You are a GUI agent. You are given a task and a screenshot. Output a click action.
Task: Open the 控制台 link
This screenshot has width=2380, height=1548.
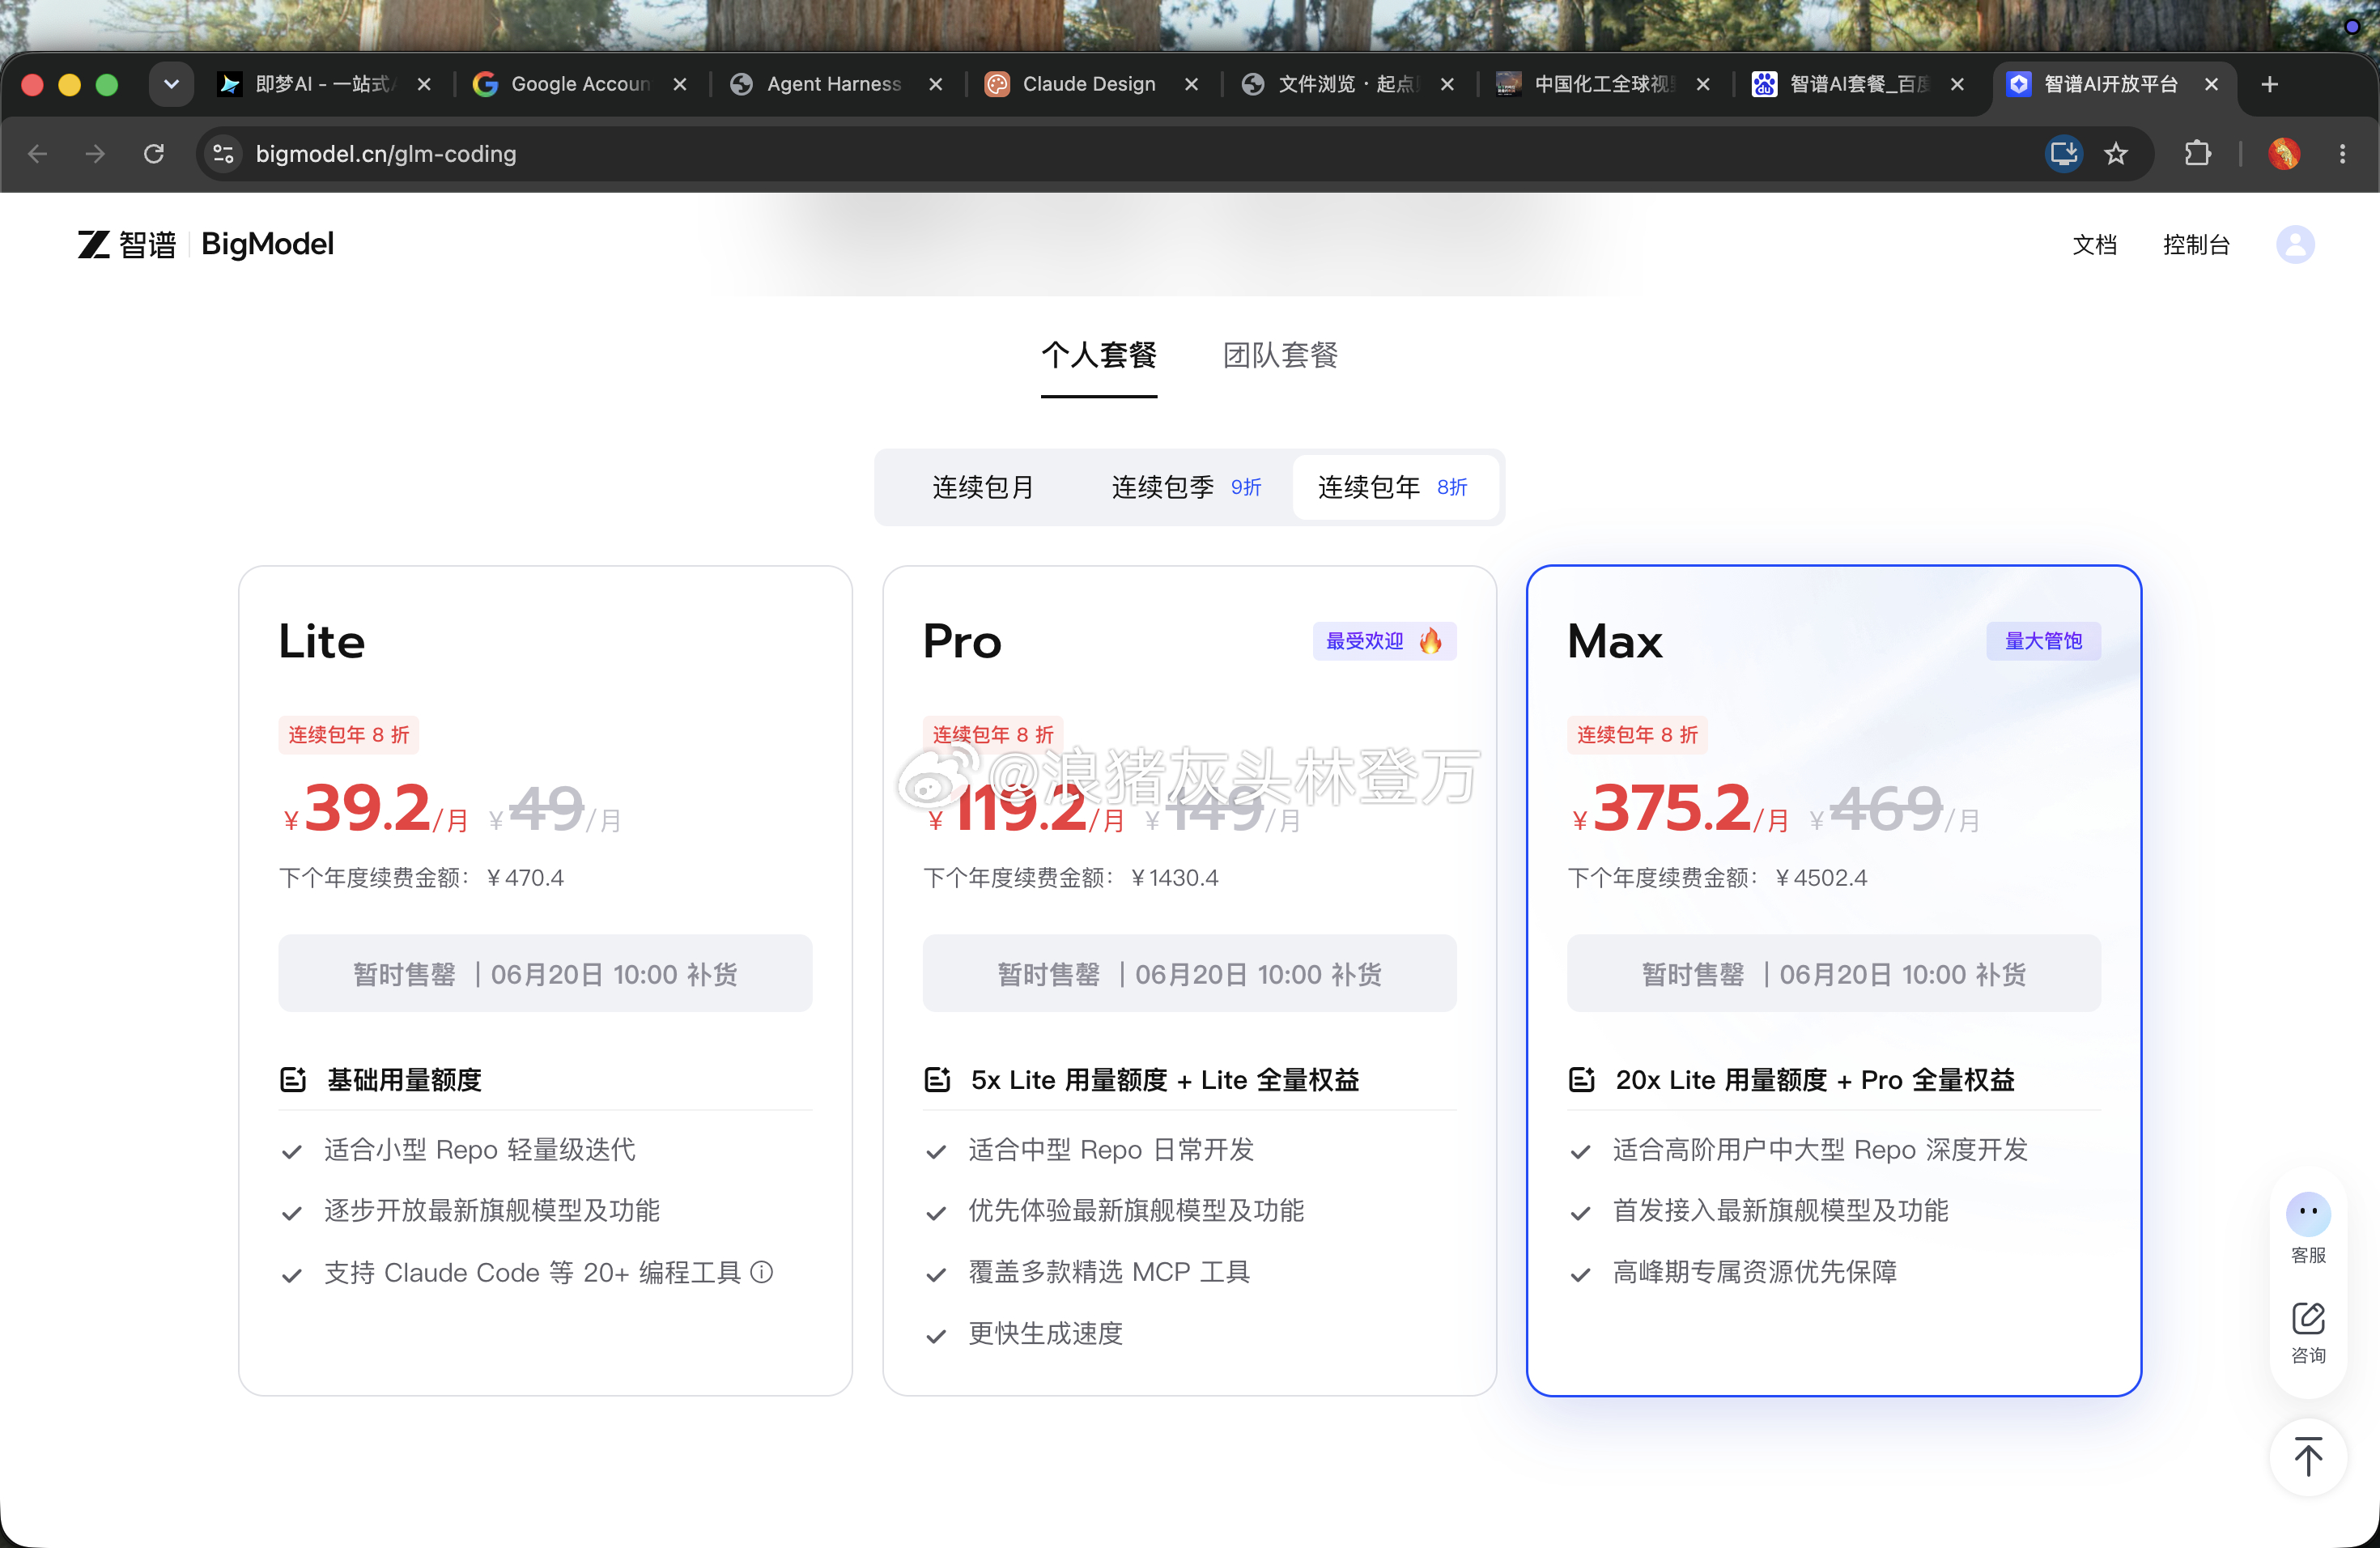pyautogui.click(x=2196, y=245)
